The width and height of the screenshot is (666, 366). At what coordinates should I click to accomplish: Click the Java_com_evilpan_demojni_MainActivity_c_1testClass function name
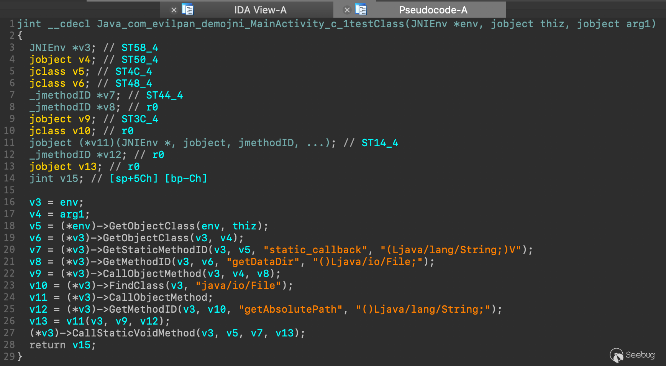(251, 24)
